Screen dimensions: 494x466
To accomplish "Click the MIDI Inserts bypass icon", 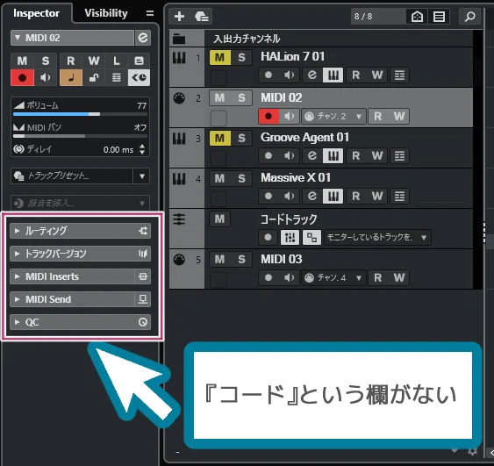I will point(143,276).
